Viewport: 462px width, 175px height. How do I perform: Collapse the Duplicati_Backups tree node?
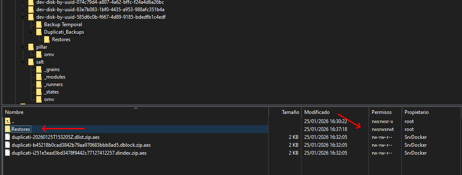click(x=31, y=32)
